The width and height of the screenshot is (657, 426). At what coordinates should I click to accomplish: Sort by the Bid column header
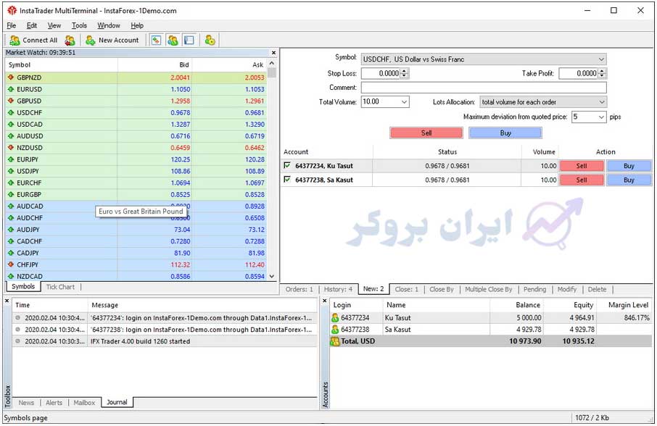[x=155, y=65]
